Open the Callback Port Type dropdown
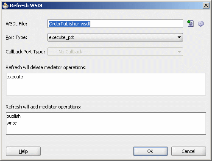The height and width of the screenshot is (161, 212). tap(115, 52)
